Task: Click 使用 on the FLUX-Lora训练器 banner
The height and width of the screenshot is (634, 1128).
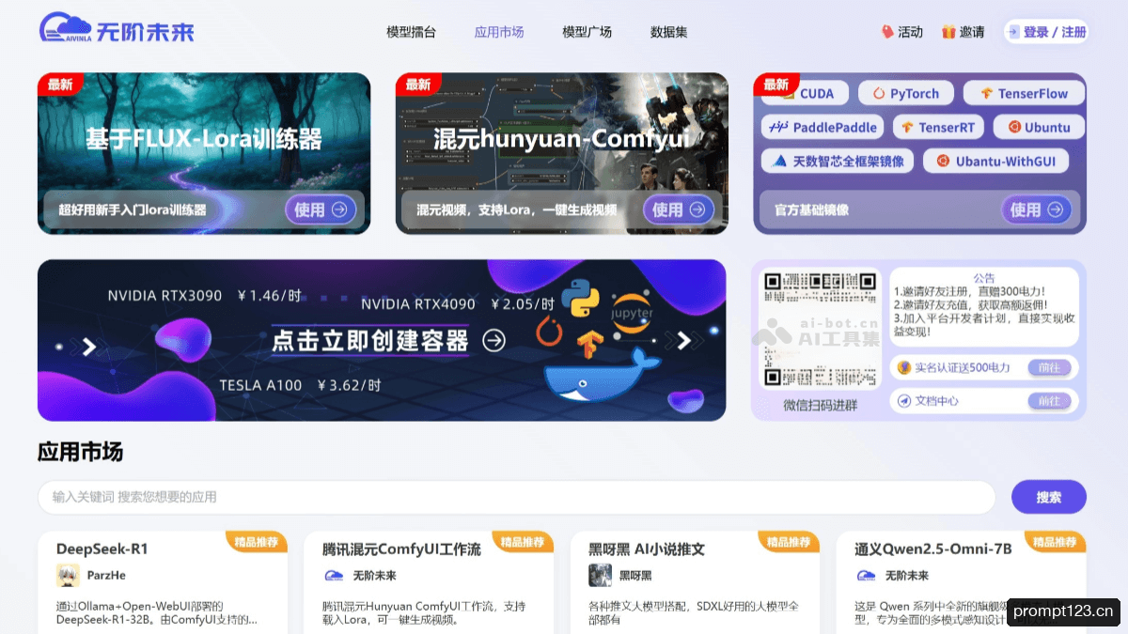Action: (x=321, y=209)
